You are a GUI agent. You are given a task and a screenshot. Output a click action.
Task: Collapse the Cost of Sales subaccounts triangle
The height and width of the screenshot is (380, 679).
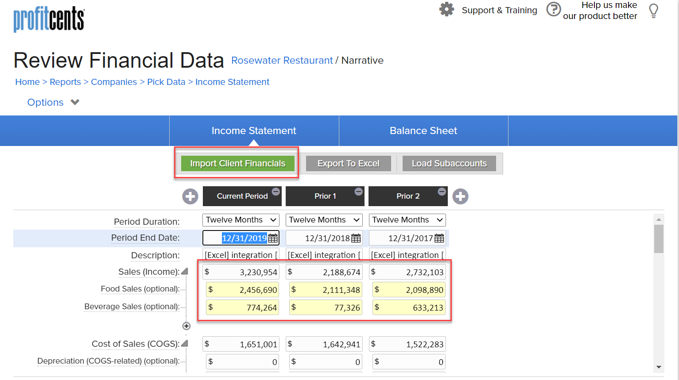tap(185, 343)
